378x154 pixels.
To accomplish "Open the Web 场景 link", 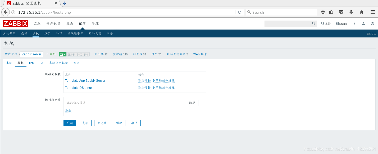I will (x=200, y=54).
